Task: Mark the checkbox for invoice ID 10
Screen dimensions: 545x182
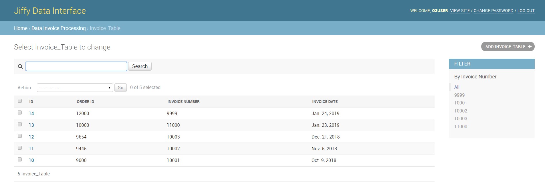Action: pyautogui.click(x=20, y=159)
